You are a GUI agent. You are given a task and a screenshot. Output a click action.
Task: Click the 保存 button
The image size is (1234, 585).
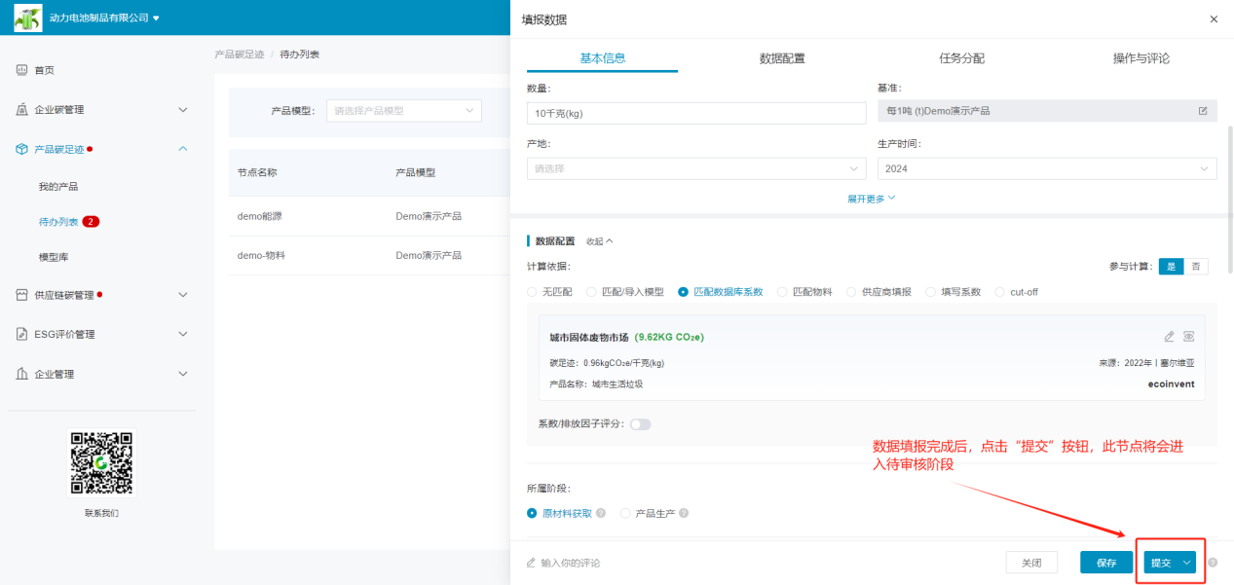point(1105,563)
